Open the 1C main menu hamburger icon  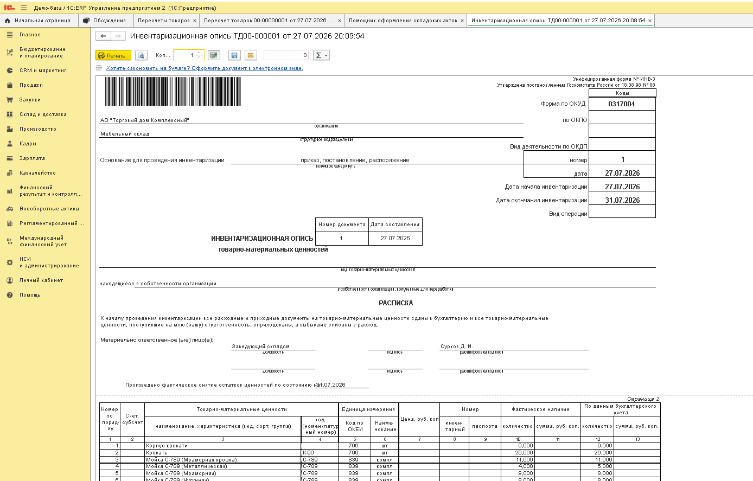pyautogui.click(x=24, y=8)
